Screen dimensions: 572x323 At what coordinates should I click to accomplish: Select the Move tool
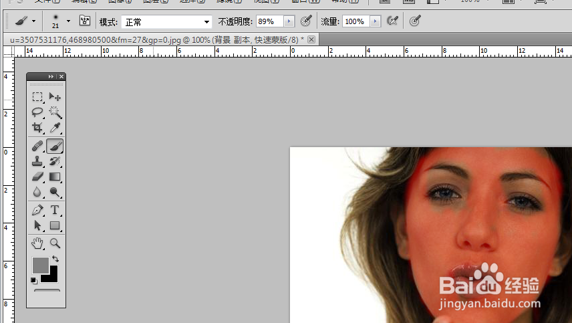click(x=55, y=97)
